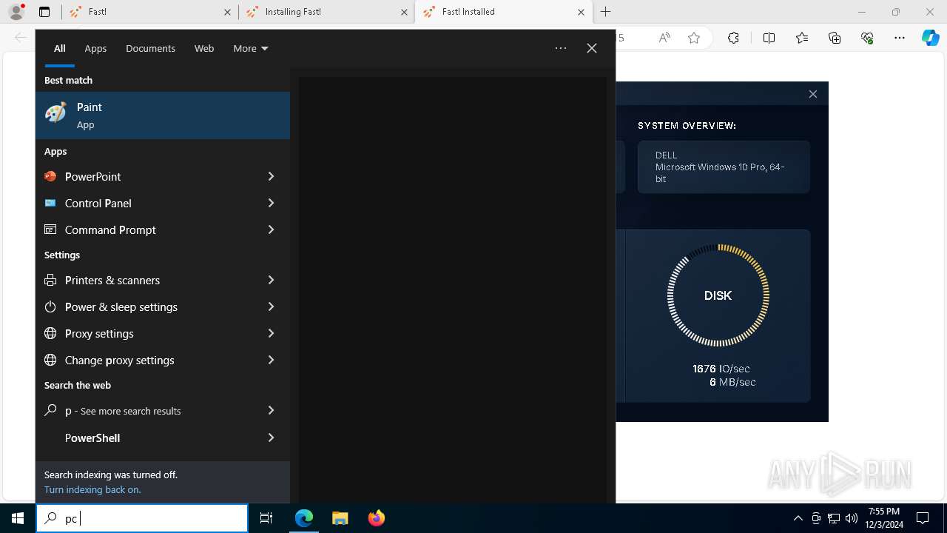The width and height of the screenshot is (947, 533).
Task: Click the PowerPoint app icon in results
Action: coord(50,176)
